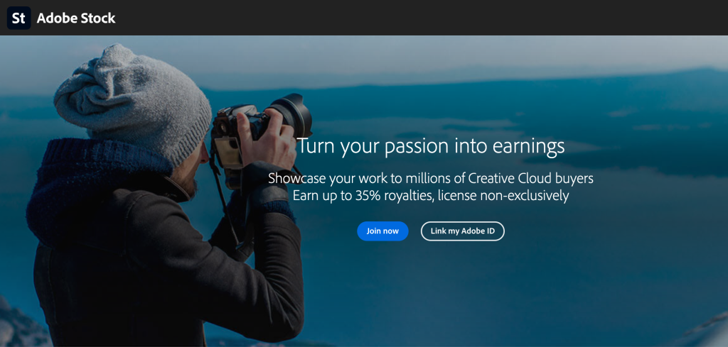Click the St Adobe Stock logo icon
Screen dimensions: 728x347
click(19, 18)
